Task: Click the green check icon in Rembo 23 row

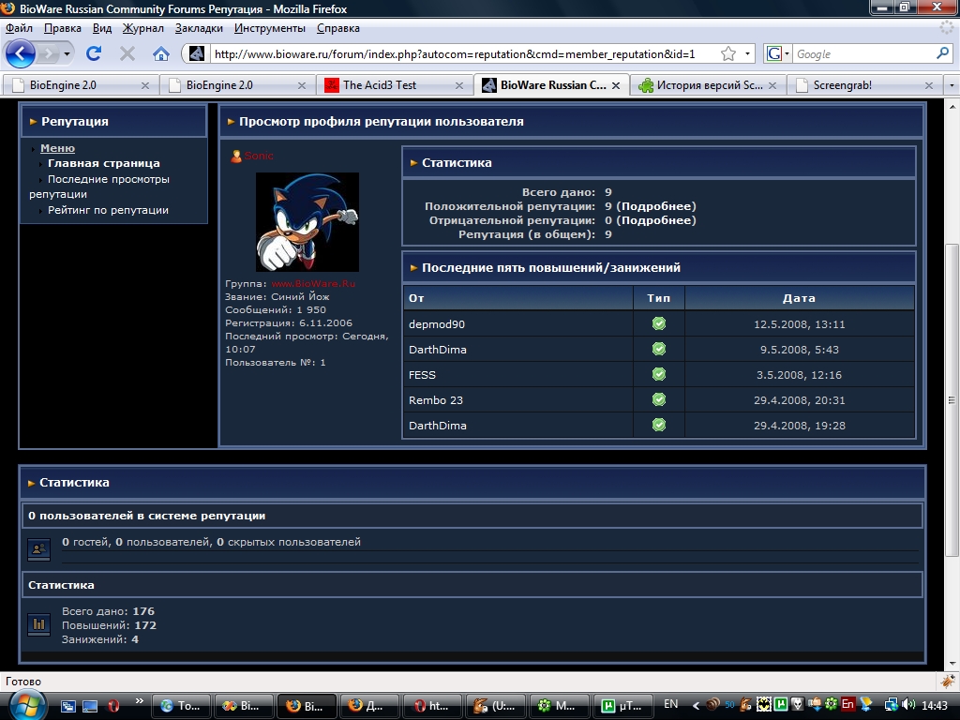Action: click(x=659, y=399)
